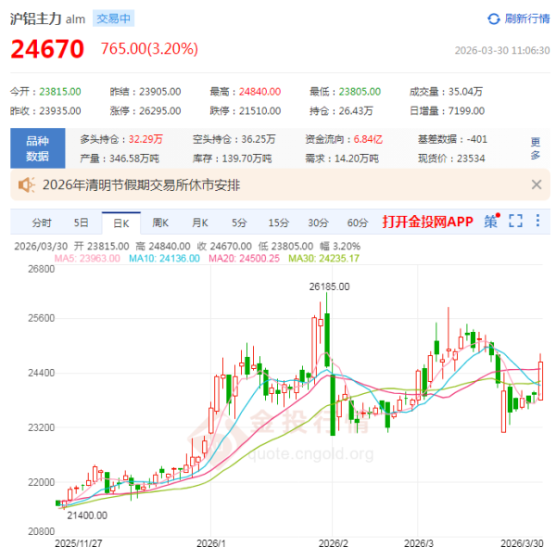Click the 最低 value 23805.00
The height and width of the screenshot is (547, 556).
pyautogui.click(x=360, y=92)
